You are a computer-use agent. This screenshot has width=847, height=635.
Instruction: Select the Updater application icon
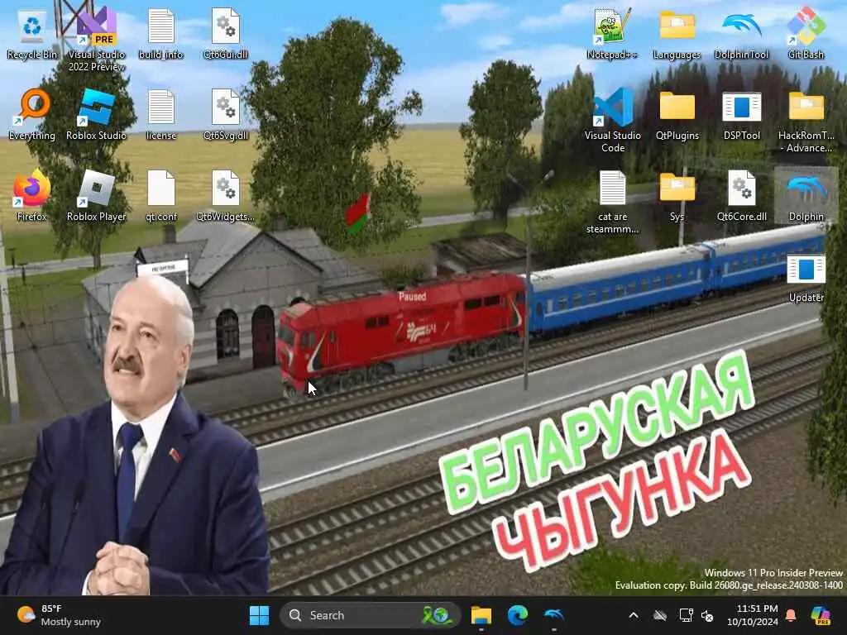pyautogui.click(x=806, y=278)
